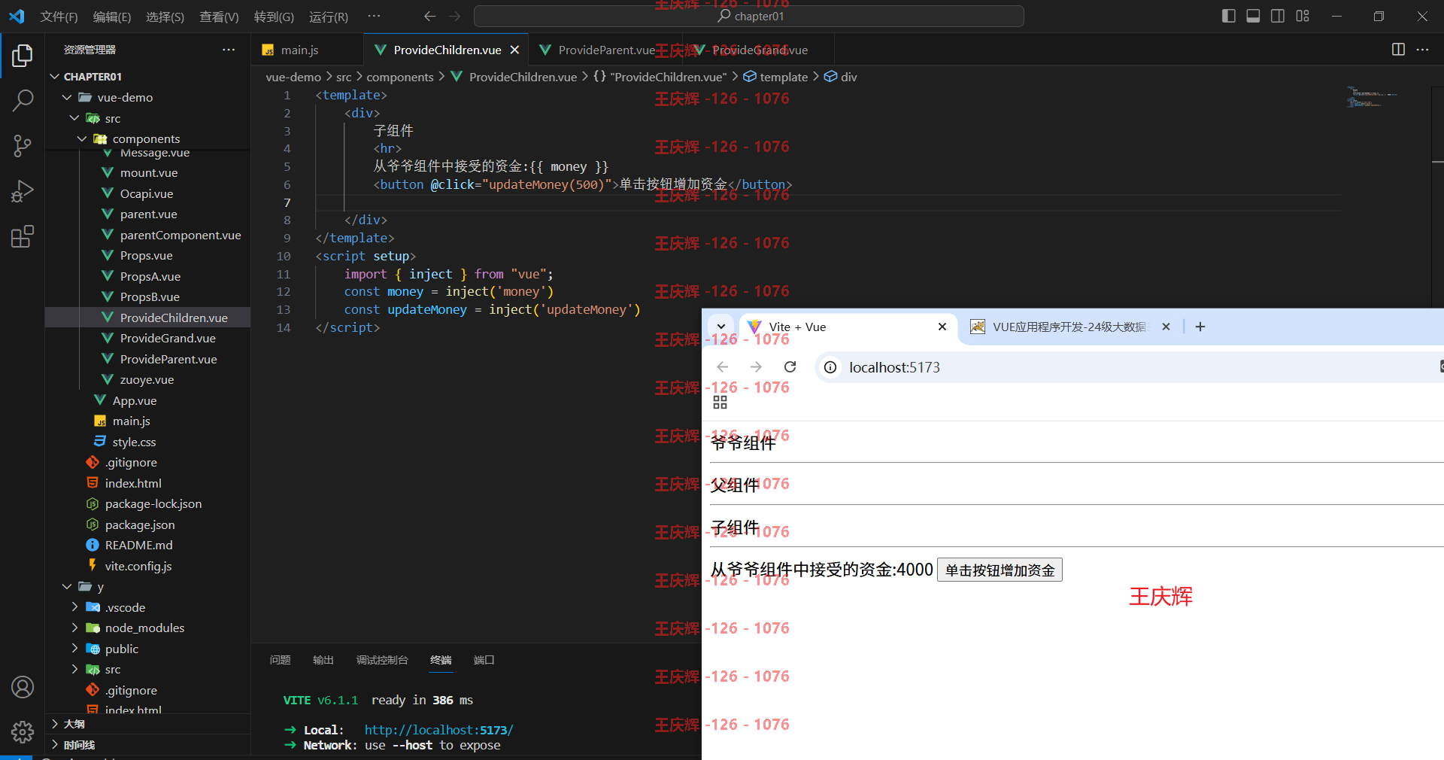Click the VS Code logo icon
This screenshot has width=1444, height=760.
(x=17, y=16)
